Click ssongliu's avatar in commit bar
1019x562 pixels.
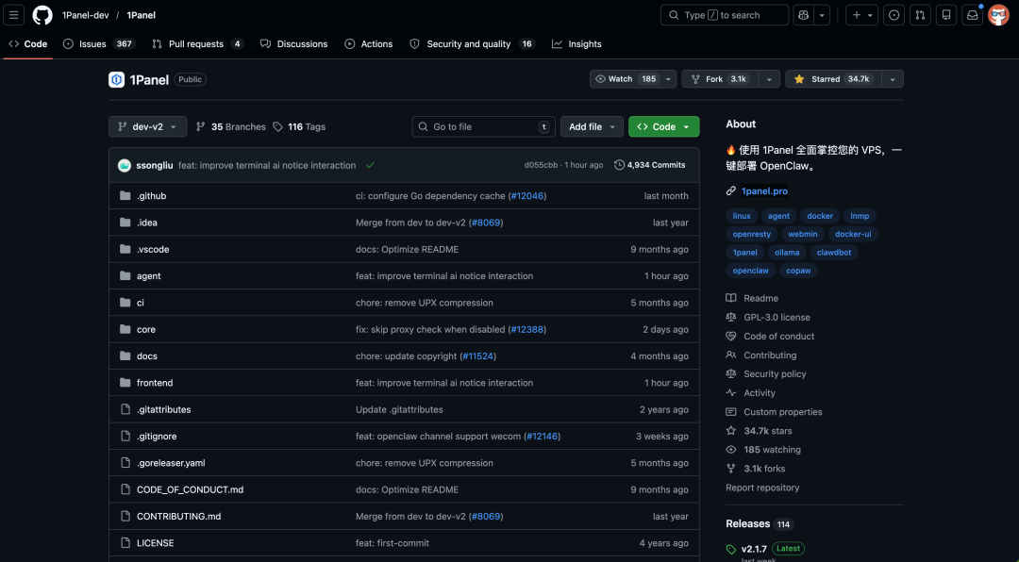(125, 165)
